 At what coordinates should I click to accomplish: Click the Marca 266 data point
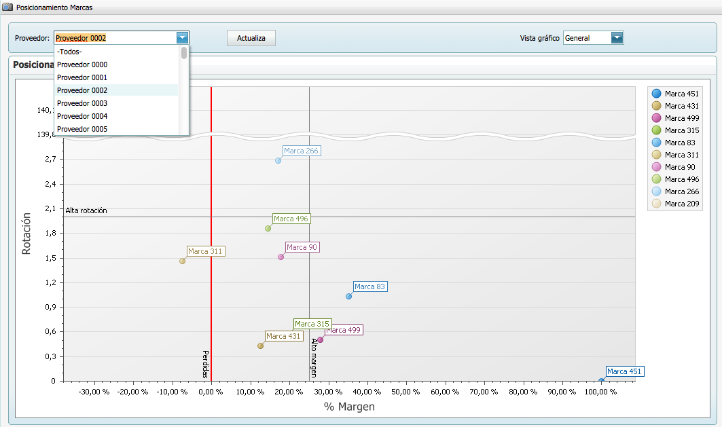[x=278, y=161]
